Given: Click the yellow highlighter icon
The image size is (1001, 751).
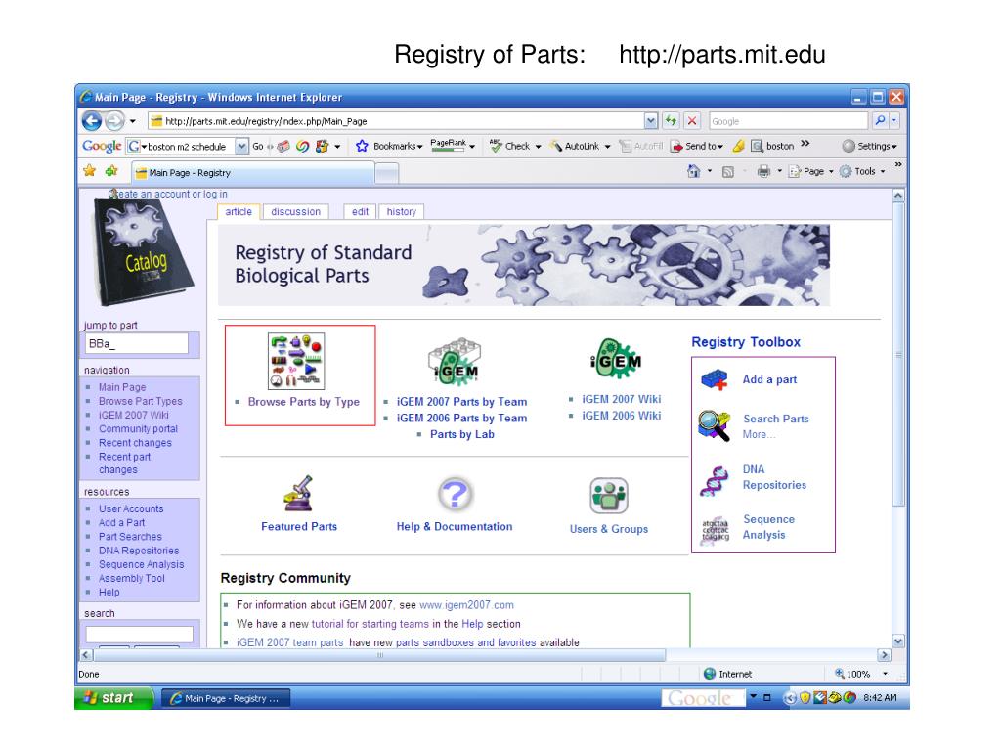Looking at the screenshot, I should (739, 147).
